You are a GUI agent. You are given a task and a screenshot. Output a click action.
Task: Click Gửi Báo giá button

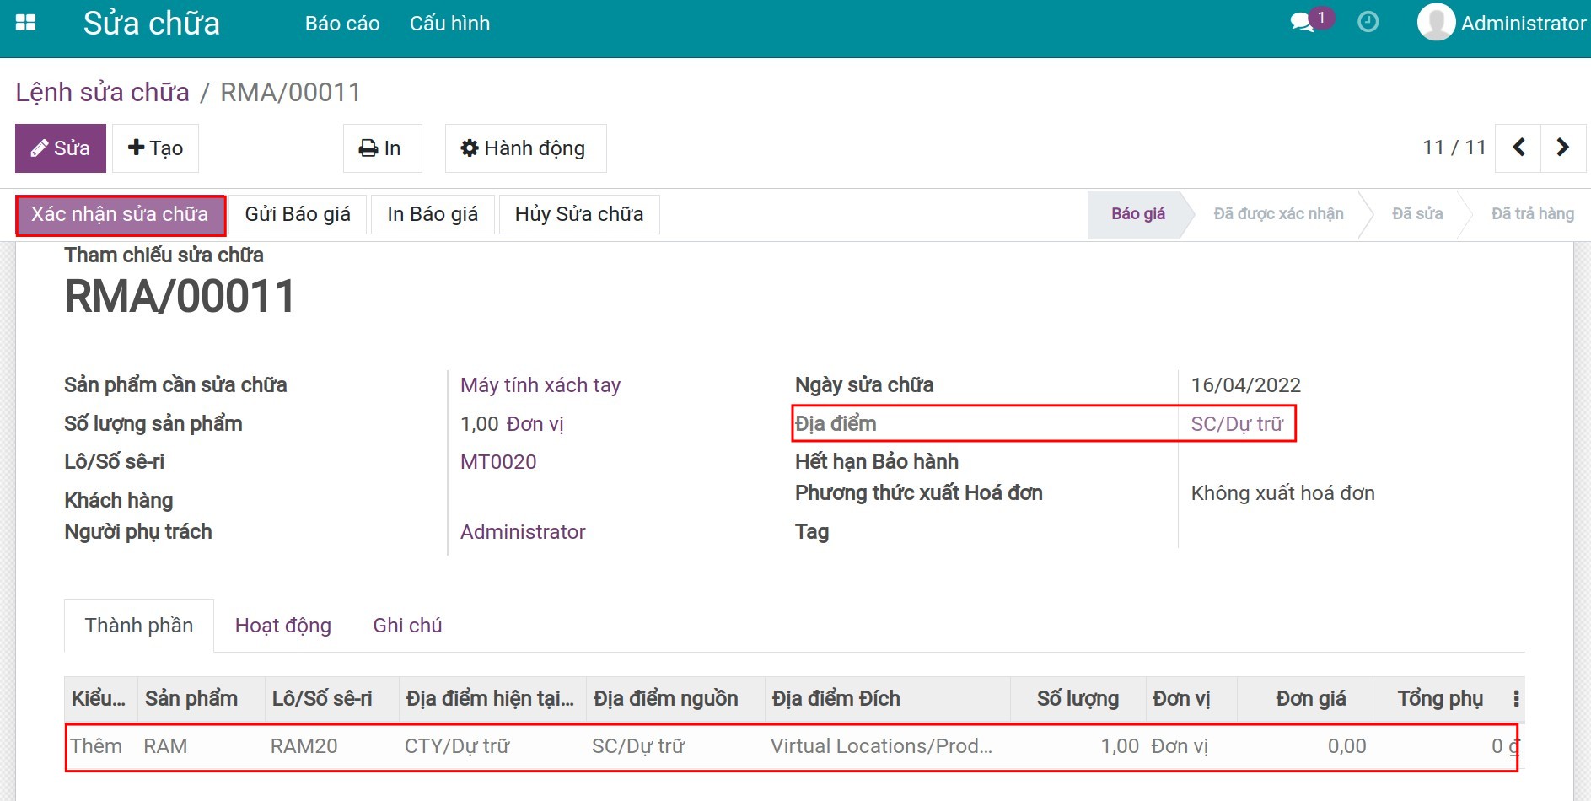(298, 214)
